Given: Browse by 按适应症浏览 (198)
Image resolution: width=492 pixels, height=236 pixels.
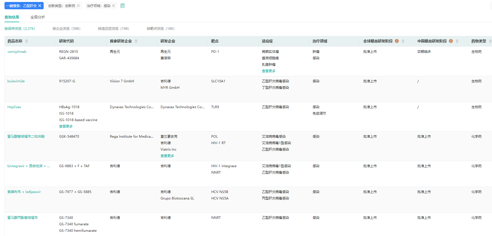Looking at the screenshot, I should [x=113, y=29].
